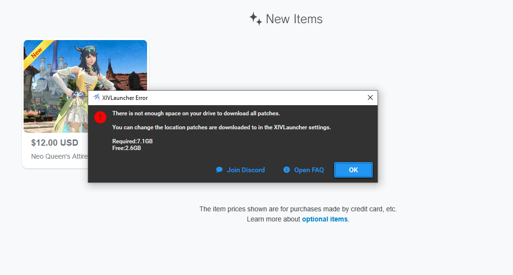513x275 pixels.
Task: Click the Free:2.6GB text
Action: [x=127, y=148]
